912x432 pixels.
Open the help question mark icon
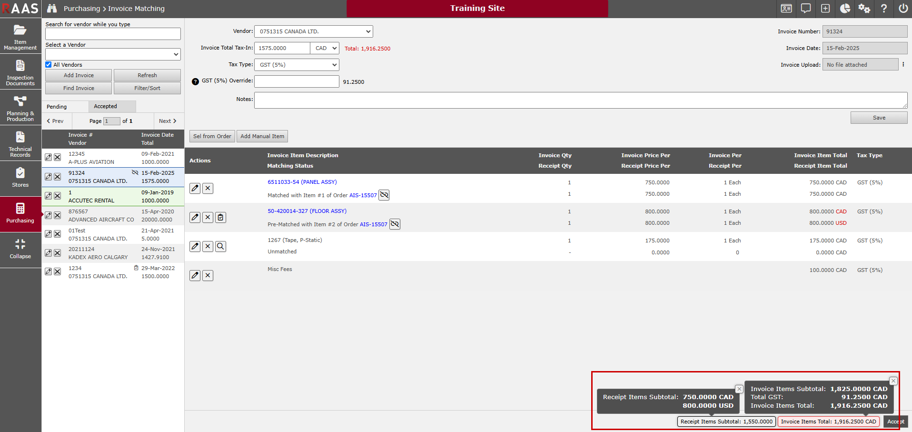tap(883, 9)
